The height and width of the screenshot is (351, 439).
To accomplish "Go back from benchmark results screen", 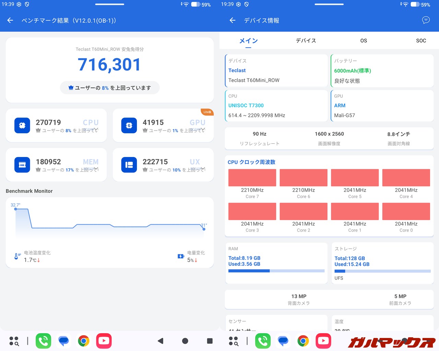I will (x=10, y=21).
